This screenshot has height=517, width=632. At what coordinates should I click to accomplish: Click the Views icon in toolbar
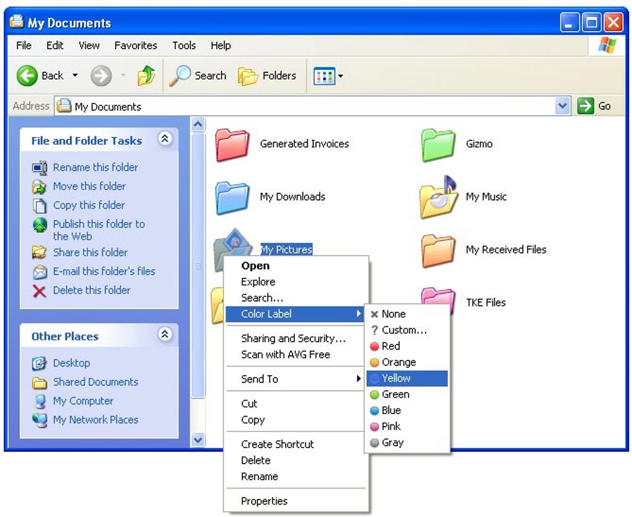324,76
